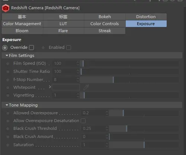186x155 pixels.
Task: Click the f-Stop Number slider
Action: point(129,80)
